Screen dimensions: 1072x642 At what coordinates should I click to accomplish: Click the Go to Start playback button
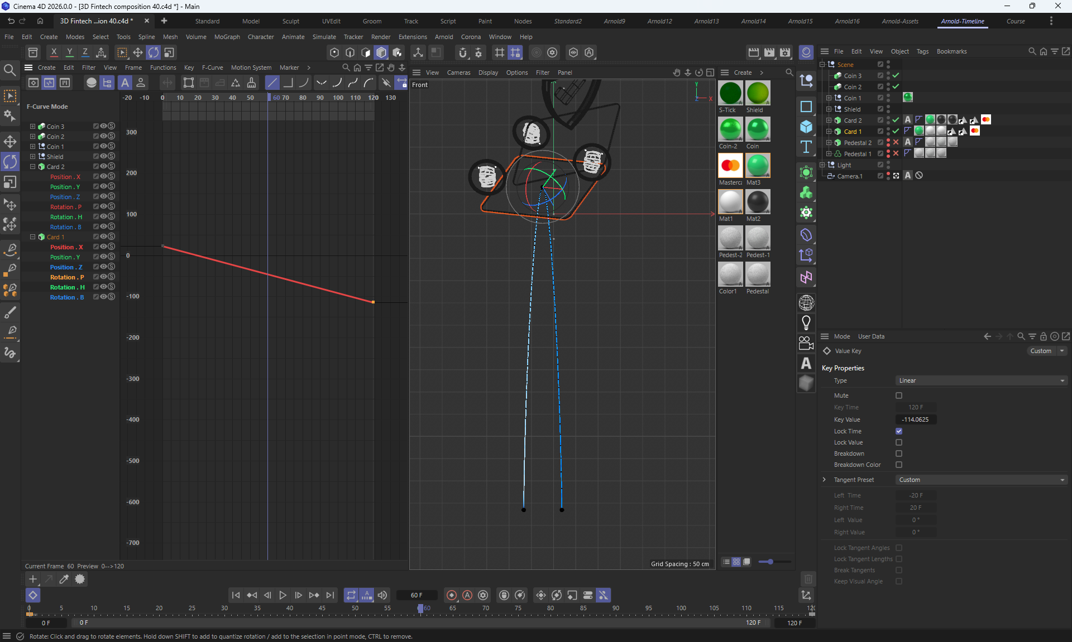click(x=236, y=595)
